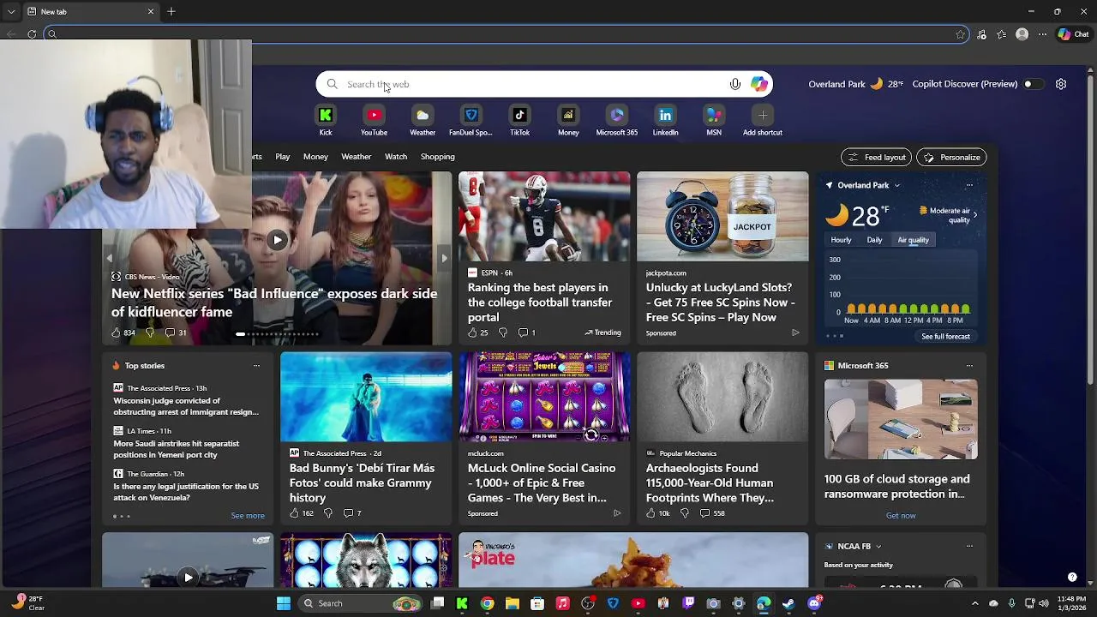1097x617 pixels.
Task: Open the help question mark icon
Action: pyautogui.click(x=1072, y=577)
